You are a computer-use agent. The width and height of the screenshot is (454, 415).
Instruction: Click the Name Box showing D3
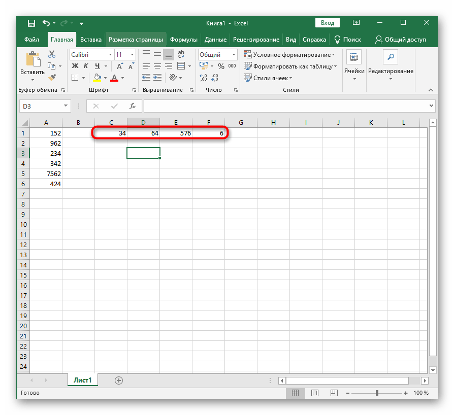click(45, 106)
